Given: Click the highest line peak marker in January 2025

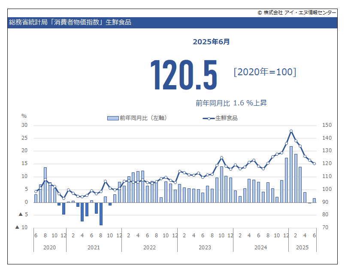Looking at the screenshot, I should pyautogui.click(x=291, y=131).
